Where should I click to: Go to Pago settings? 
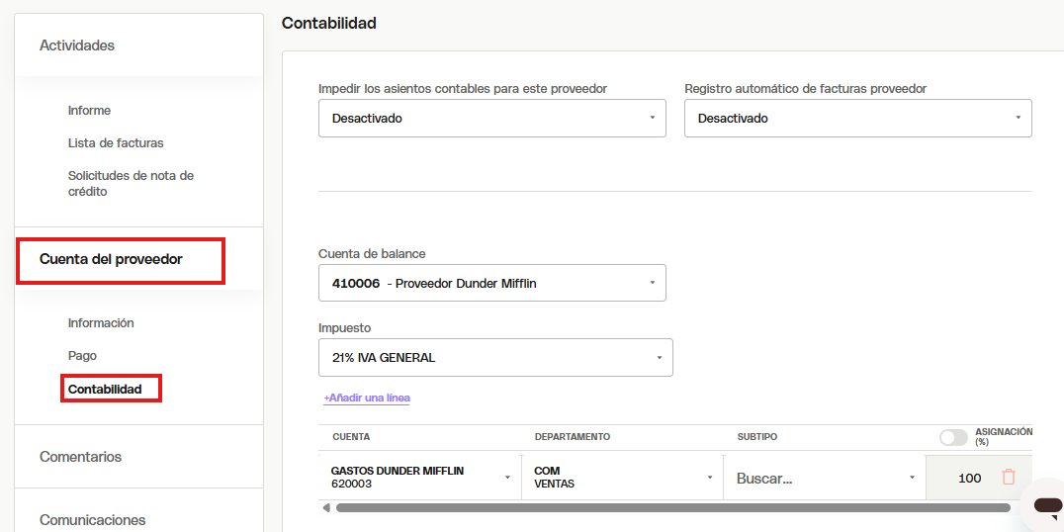(82, 356)
